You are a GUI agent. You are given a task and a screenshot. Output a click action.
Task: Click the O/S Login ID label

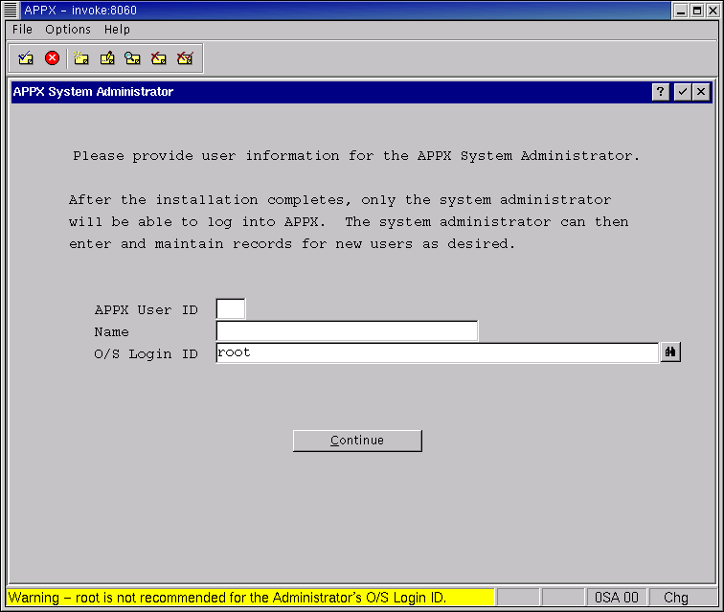[146, 354]
